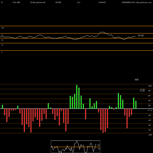The width and height of the screenshot is (153, 153).
Task: Click the -80 label on MR axis
Action: click(149, 130)
